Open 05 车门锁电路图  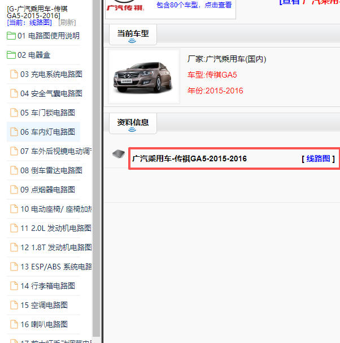tap(47, 113)
